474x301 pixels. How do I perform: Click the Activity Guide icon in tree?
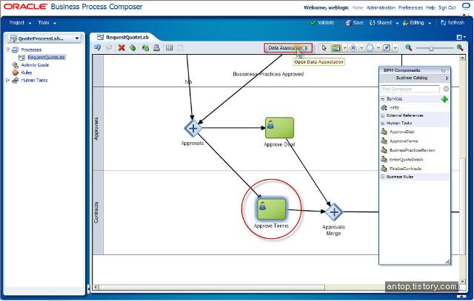(x=15, y=65)
